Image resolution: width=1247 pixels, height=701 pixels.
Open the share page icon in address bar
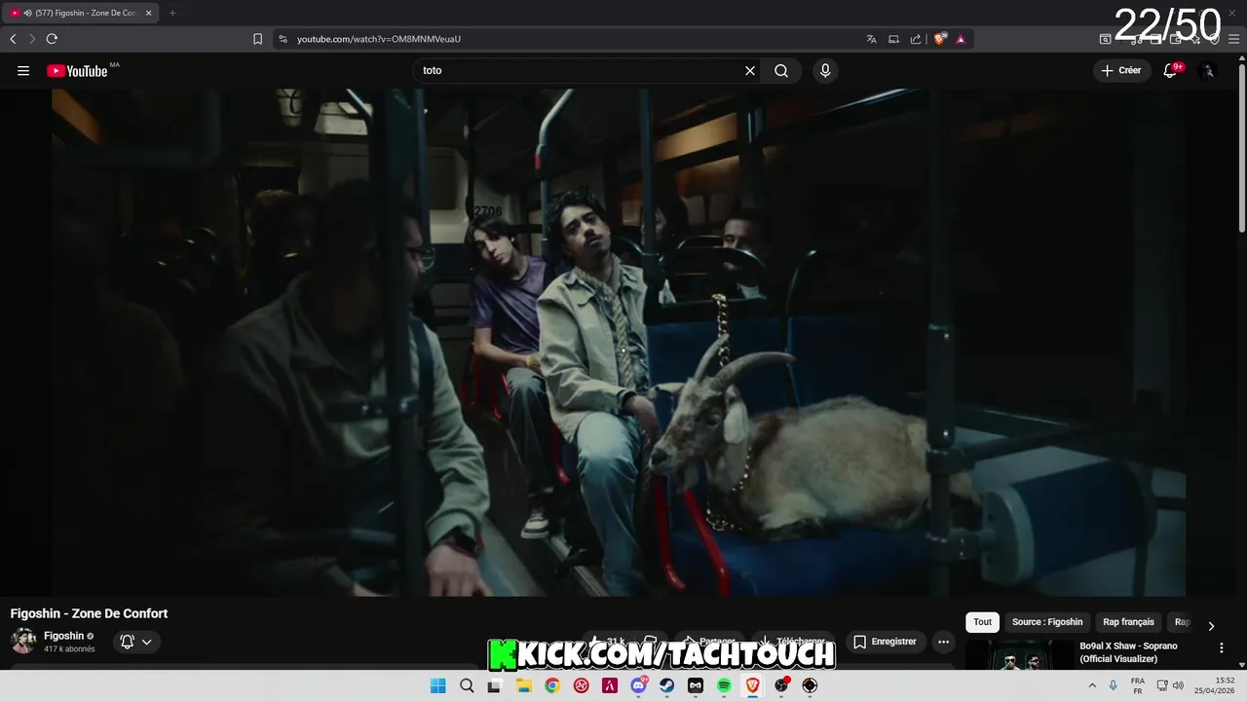tap(916, 39)
